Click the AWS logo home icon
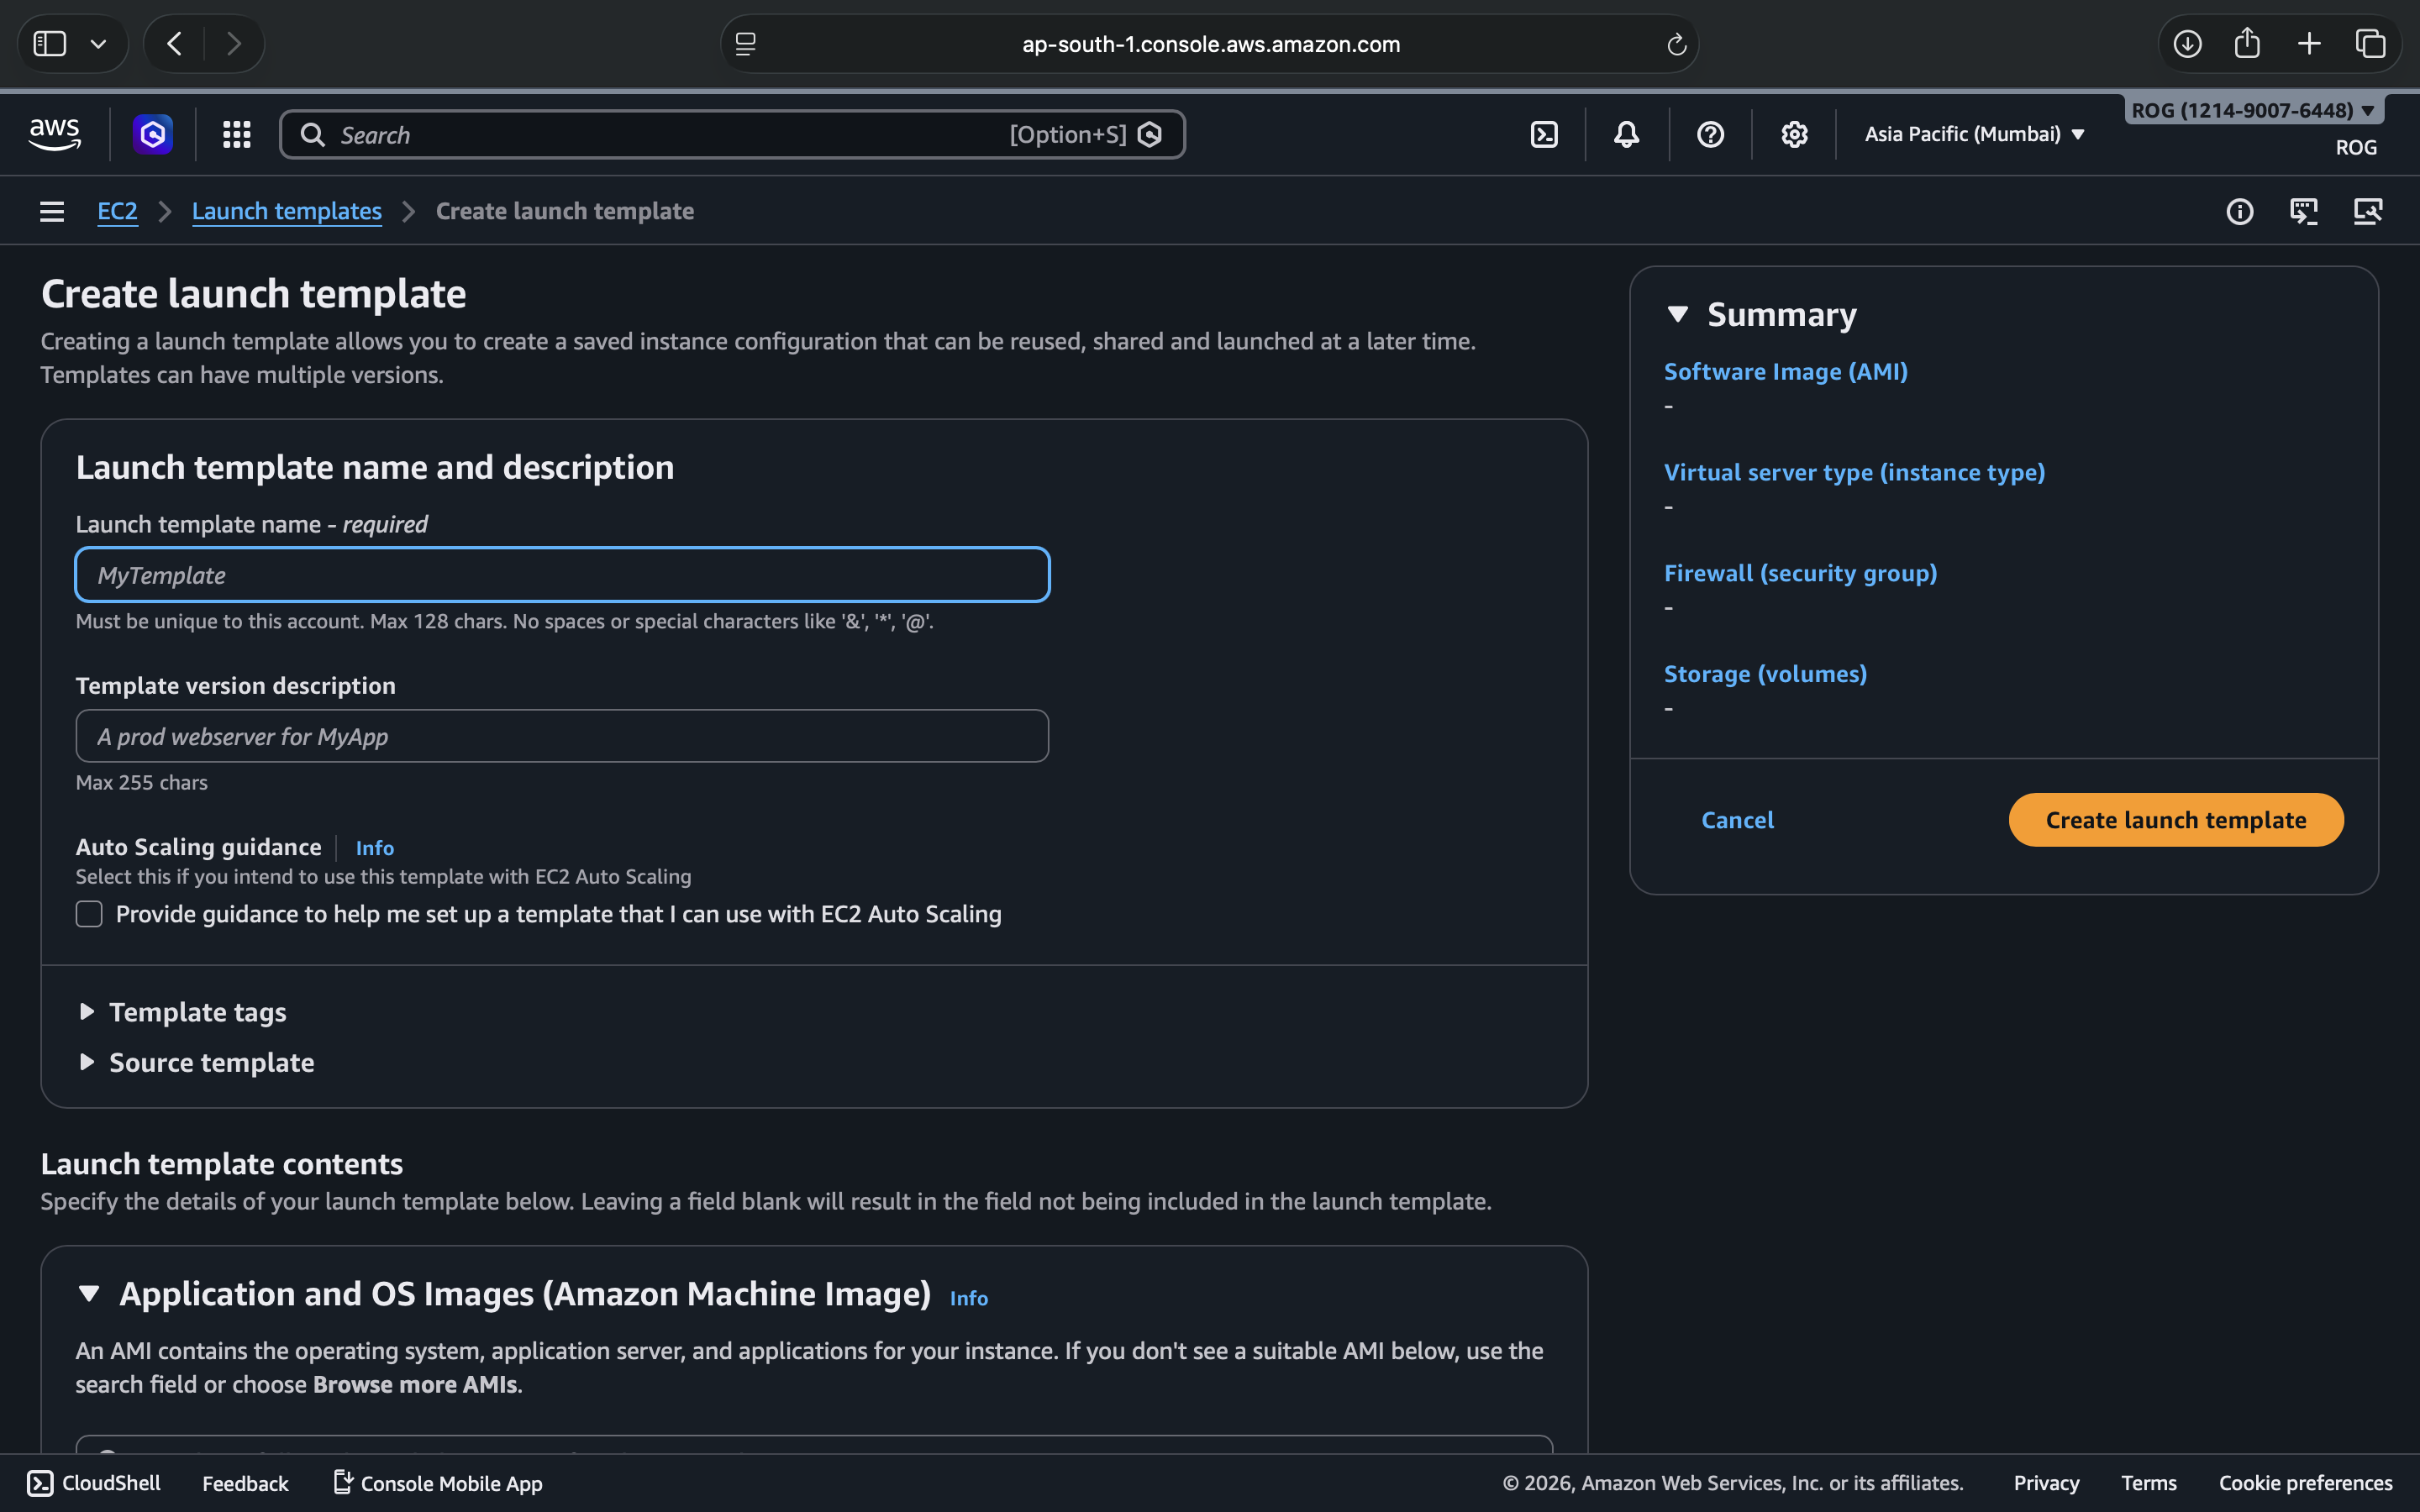Screen dimensions: 2420x1512 (54, 134)
